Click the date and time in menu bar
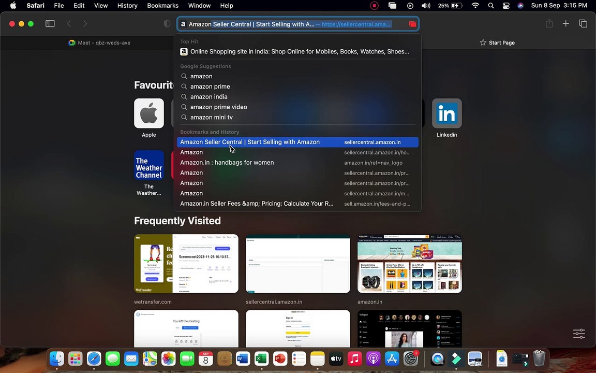The height and width of the screenshot is (373, 596). coord(559,5)
